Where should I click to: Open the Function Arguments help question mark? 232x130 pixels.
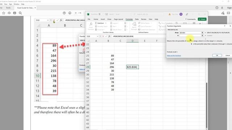pyautogui.click(x=225, y=26)
